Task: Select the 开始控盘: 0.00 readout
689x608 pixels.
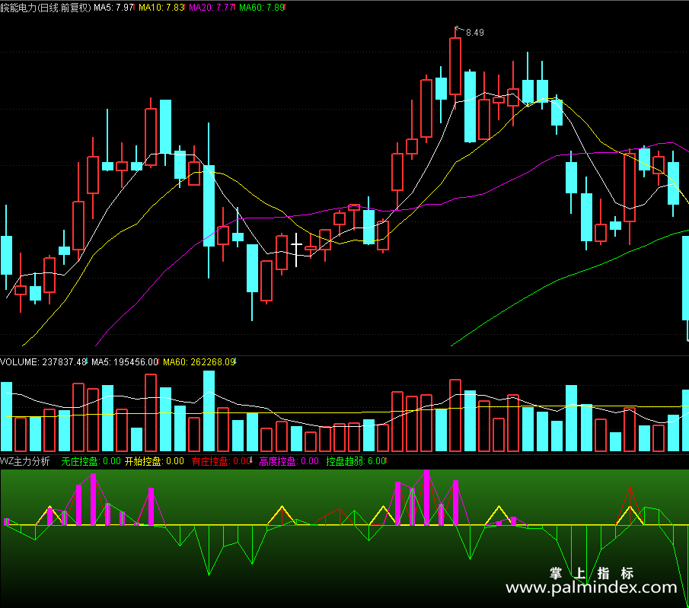Action: pyautogui.click(x=155, y=461)
